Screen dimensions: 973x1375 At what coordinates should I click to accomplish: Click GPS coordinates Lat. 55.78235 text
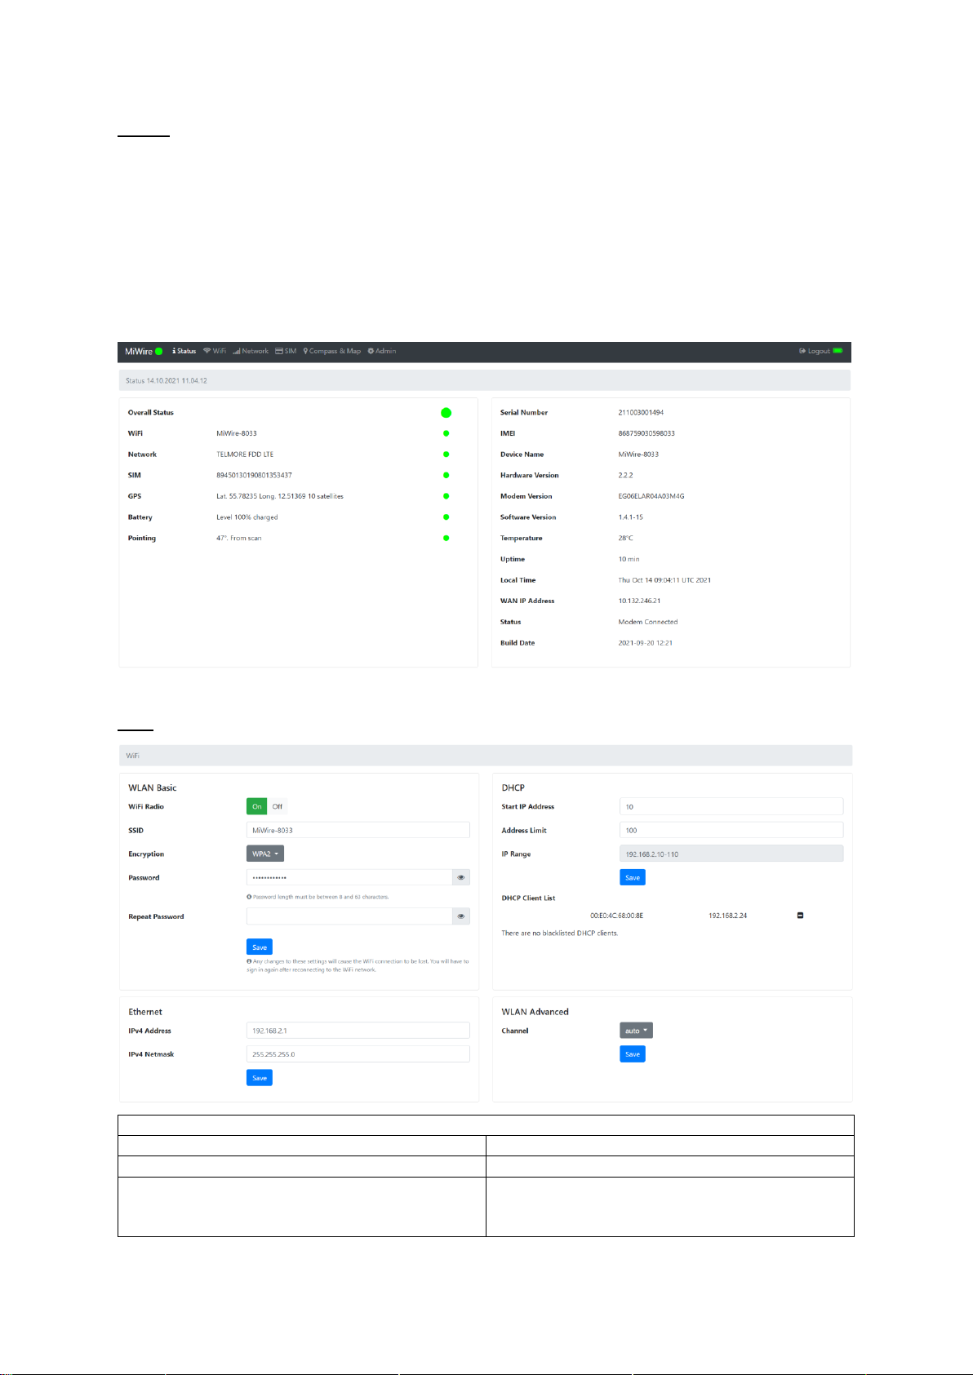point(280,496)
